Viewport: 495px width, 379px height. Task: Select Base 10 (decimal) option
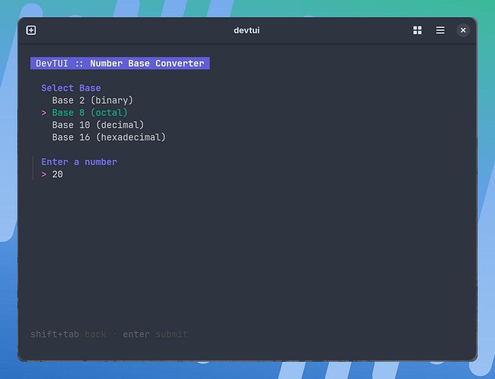[x=98, y=125]
